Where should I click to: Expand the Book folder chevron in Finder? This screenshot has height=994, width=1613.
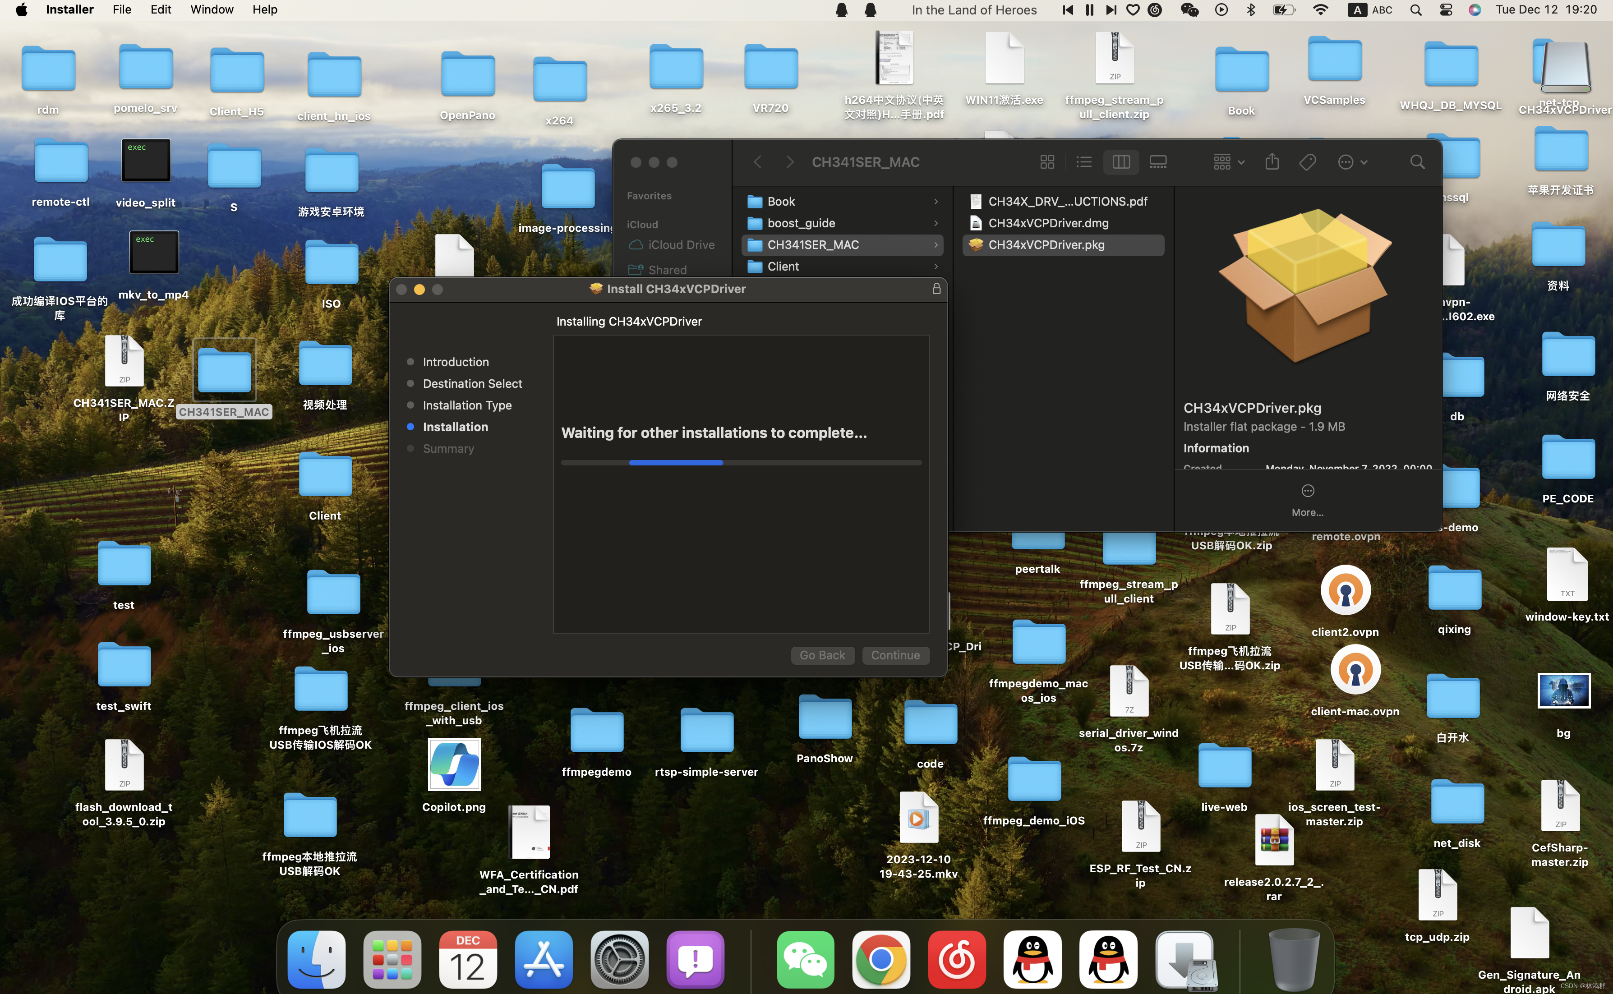point(936,202)
